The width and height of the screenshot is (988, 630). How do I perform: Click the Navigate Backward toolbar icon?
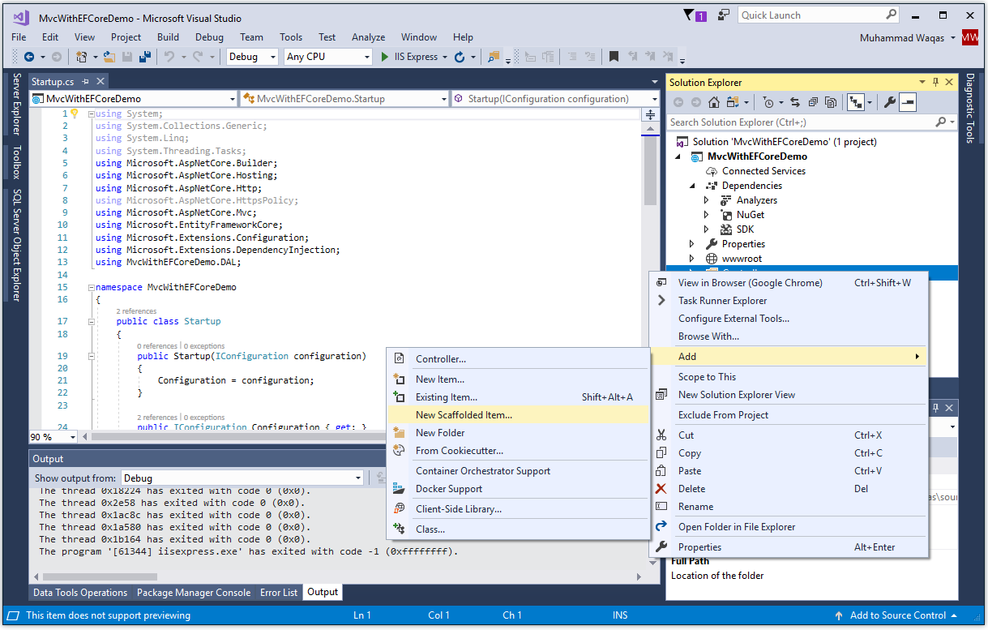tap(29, 57)
